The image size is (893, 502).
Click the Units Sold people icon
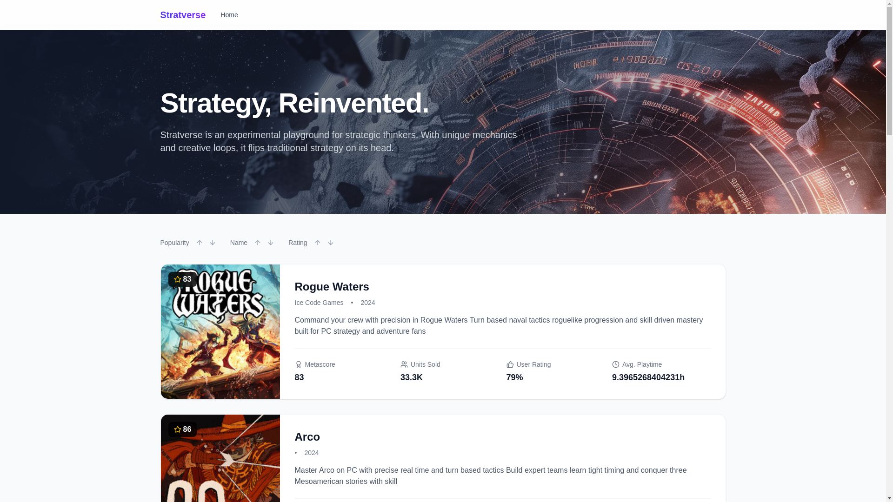pos(404,364)
